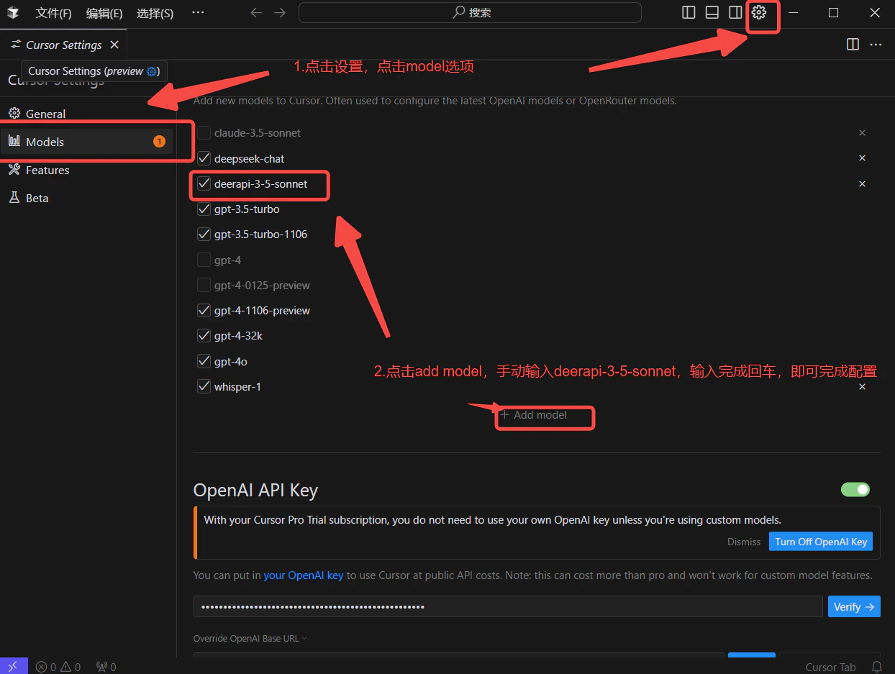Click Cursor Tab in the status bar
This screenshot has height=674, width=895.
click(x=831, y=667)
